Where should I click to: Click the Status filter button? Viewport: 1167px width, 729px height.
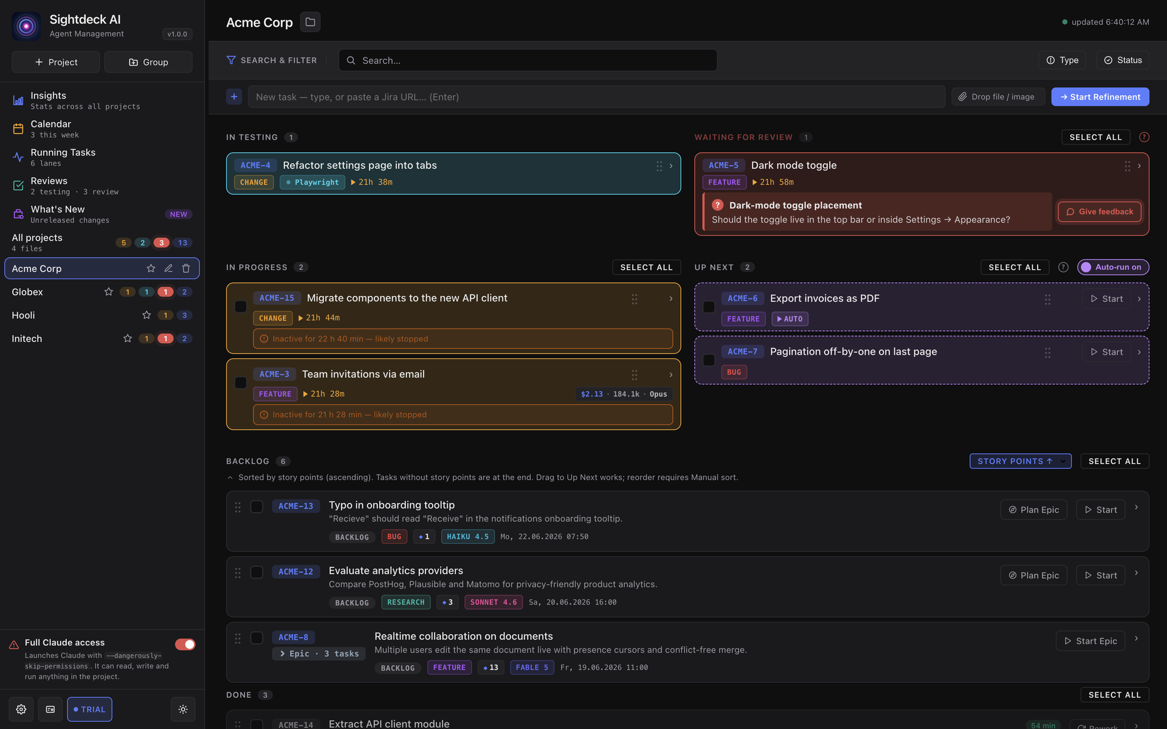click(1123, 60)
